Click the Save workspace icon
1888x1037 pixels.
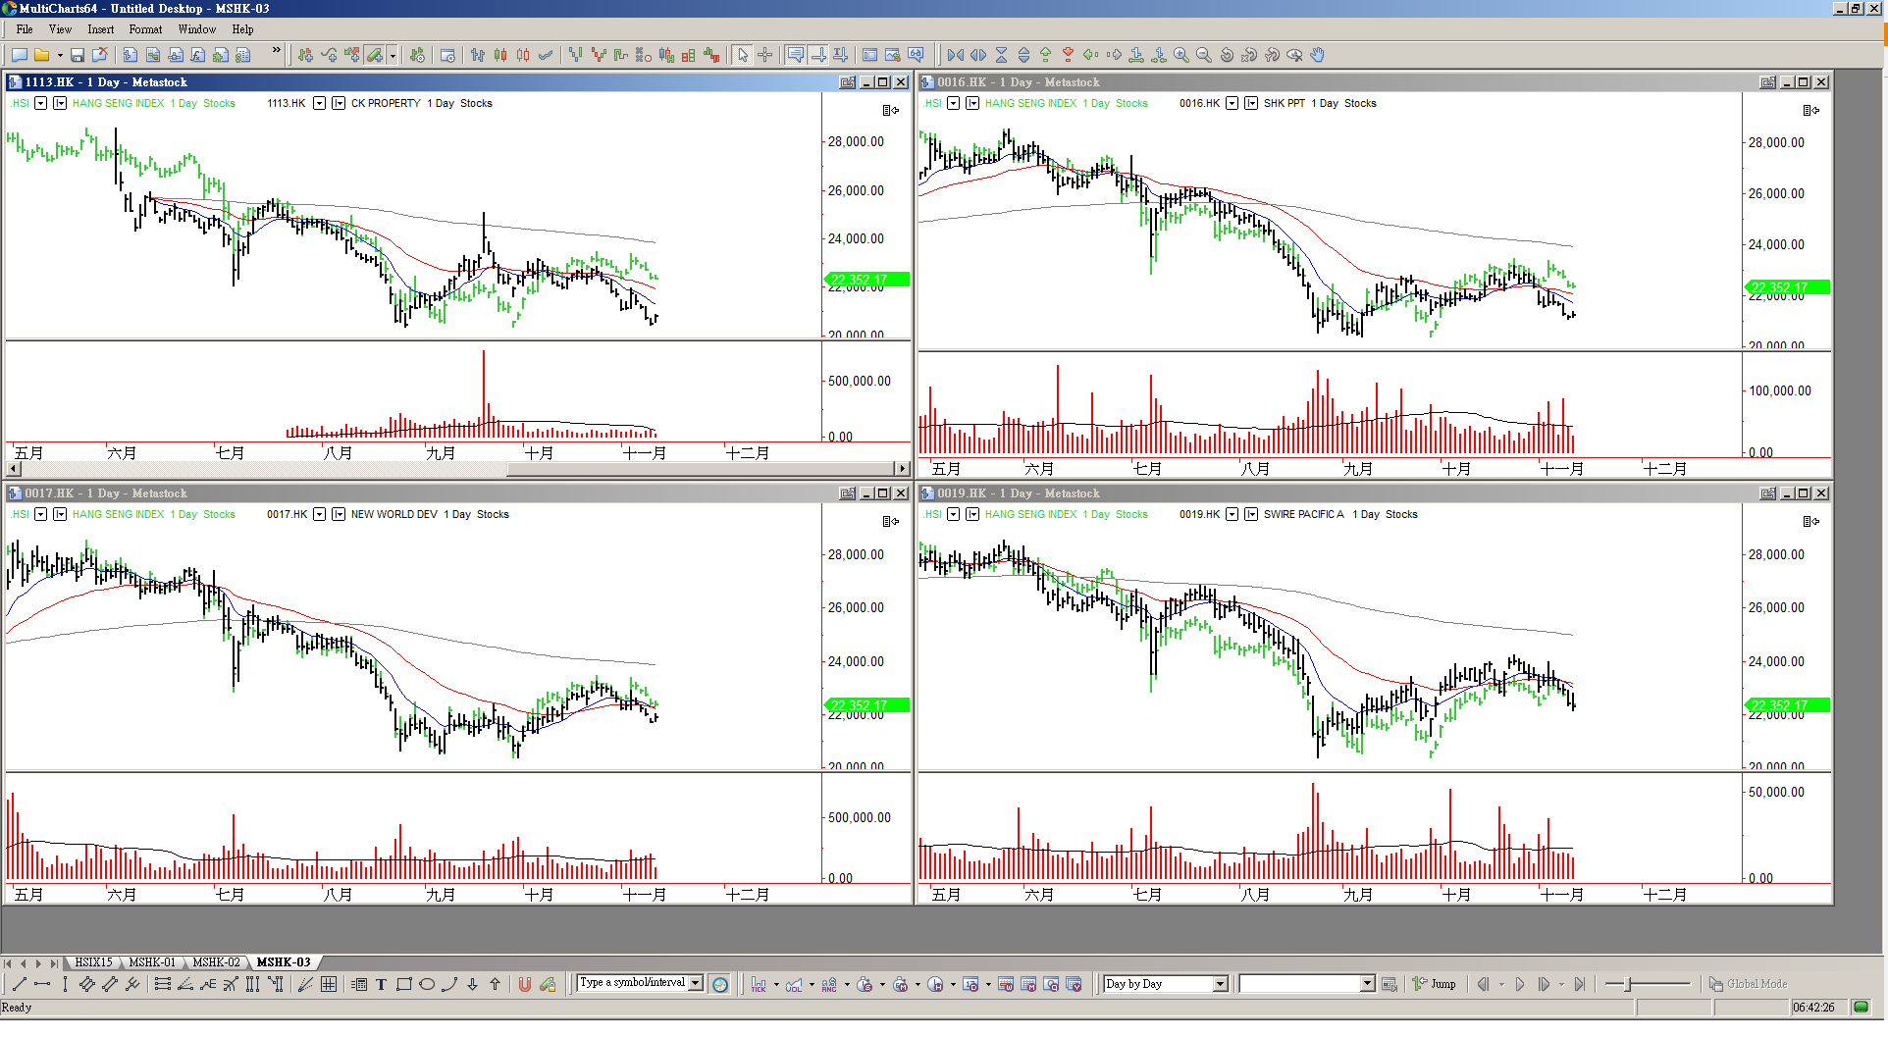[x=78, y=55]
